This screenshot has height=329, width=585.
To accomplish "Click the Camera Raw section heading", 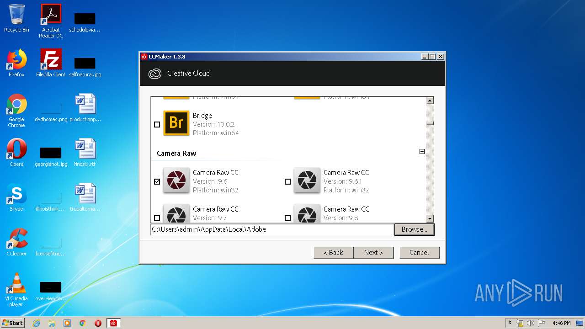I will (x=176, y=154).
